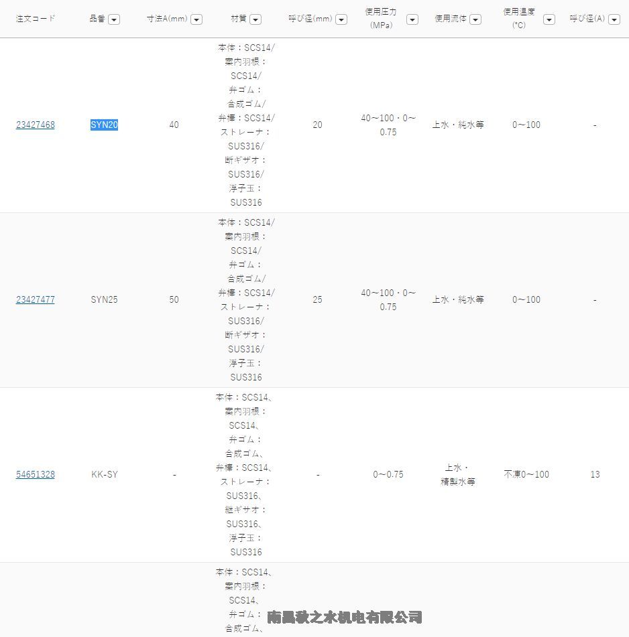This screenshot has height=637, width=629.
Task: Click the 上水・精製水等 fluid cell
Action: [458, 475]
